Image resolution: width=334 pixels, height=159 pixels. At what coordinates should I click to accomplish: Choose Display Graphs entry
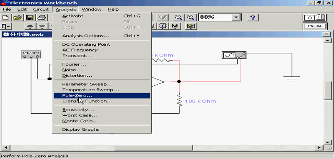(102, 130)
